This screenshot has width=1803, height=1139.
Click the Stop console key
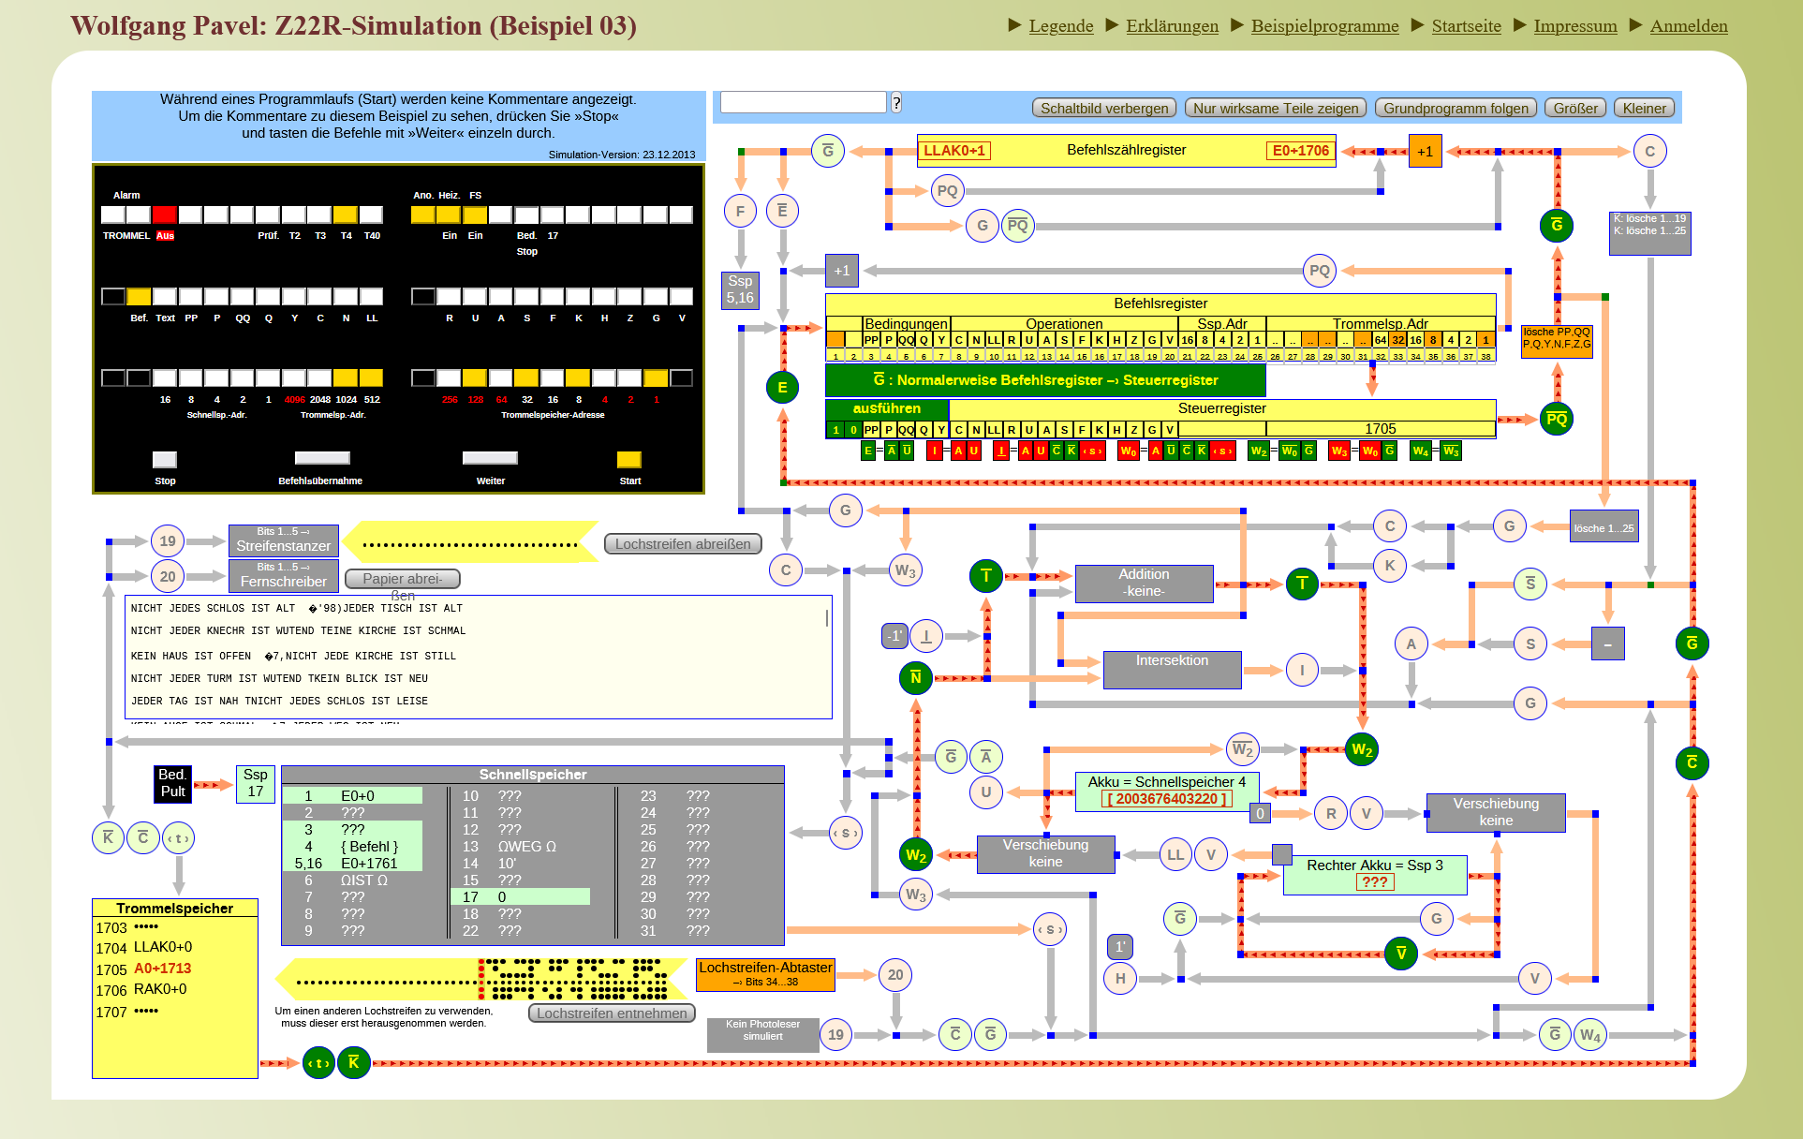[165, 460]
